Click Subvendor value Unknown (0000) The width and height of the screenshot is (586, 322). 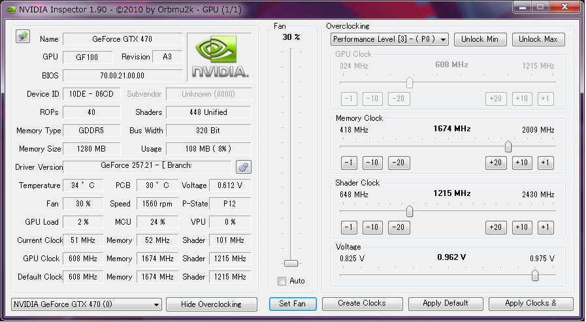[208, 94]
